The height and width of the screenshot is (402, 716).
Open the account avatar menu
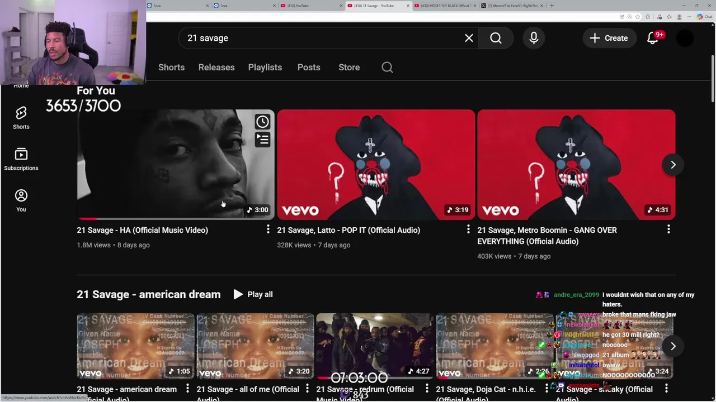pyautogui.click(x=685, y=38)
